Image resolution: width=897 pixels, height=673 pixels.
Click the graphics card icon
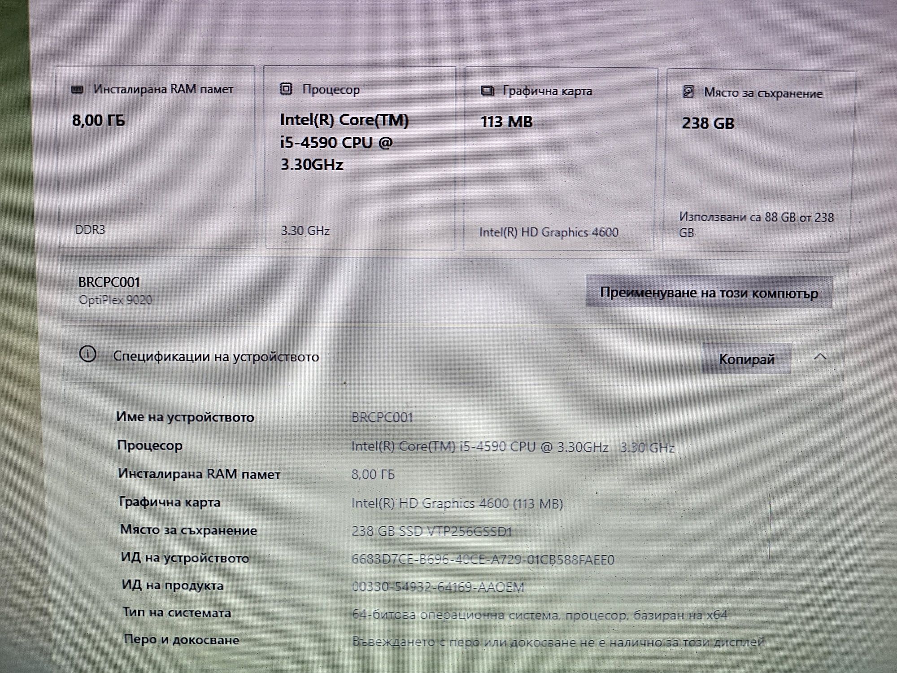point(487,91)
